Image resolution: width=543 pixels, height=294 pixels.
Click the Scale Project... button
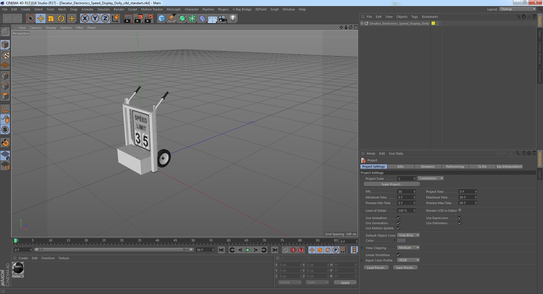pos(391,184)
